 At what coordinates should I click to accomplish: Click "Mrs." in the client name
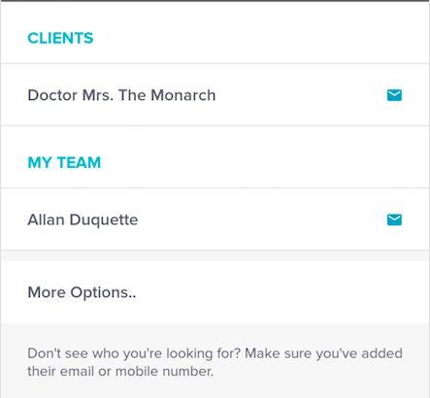point(98,95)
